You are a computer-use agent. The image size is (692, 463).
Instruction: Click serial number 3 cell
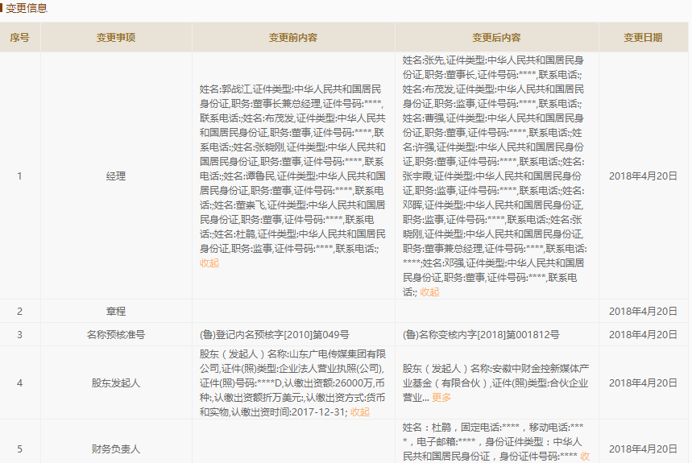[20, 335]
